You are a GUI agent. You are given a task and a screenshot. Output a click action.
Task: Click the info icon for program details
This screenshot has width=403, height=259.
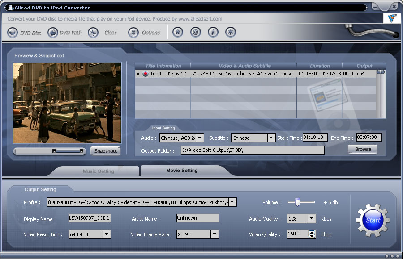[213, 32]
